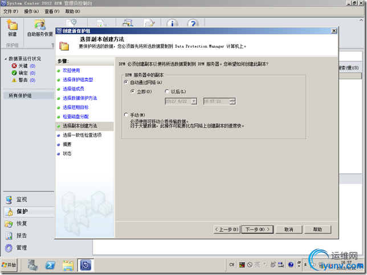Go to the 检查磁盘分配 wizard step
This screenshot has width=367, height=275.
coord(75,116)
